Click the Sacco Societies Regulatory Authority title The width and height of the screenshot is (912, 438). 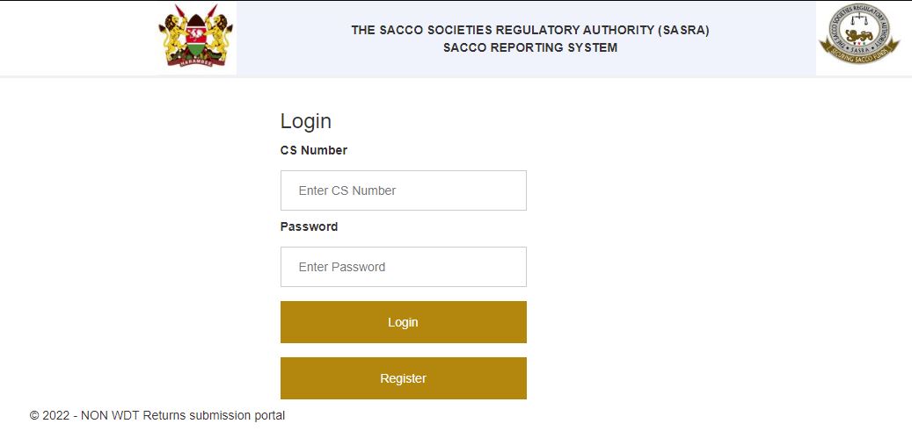point(530,30)
